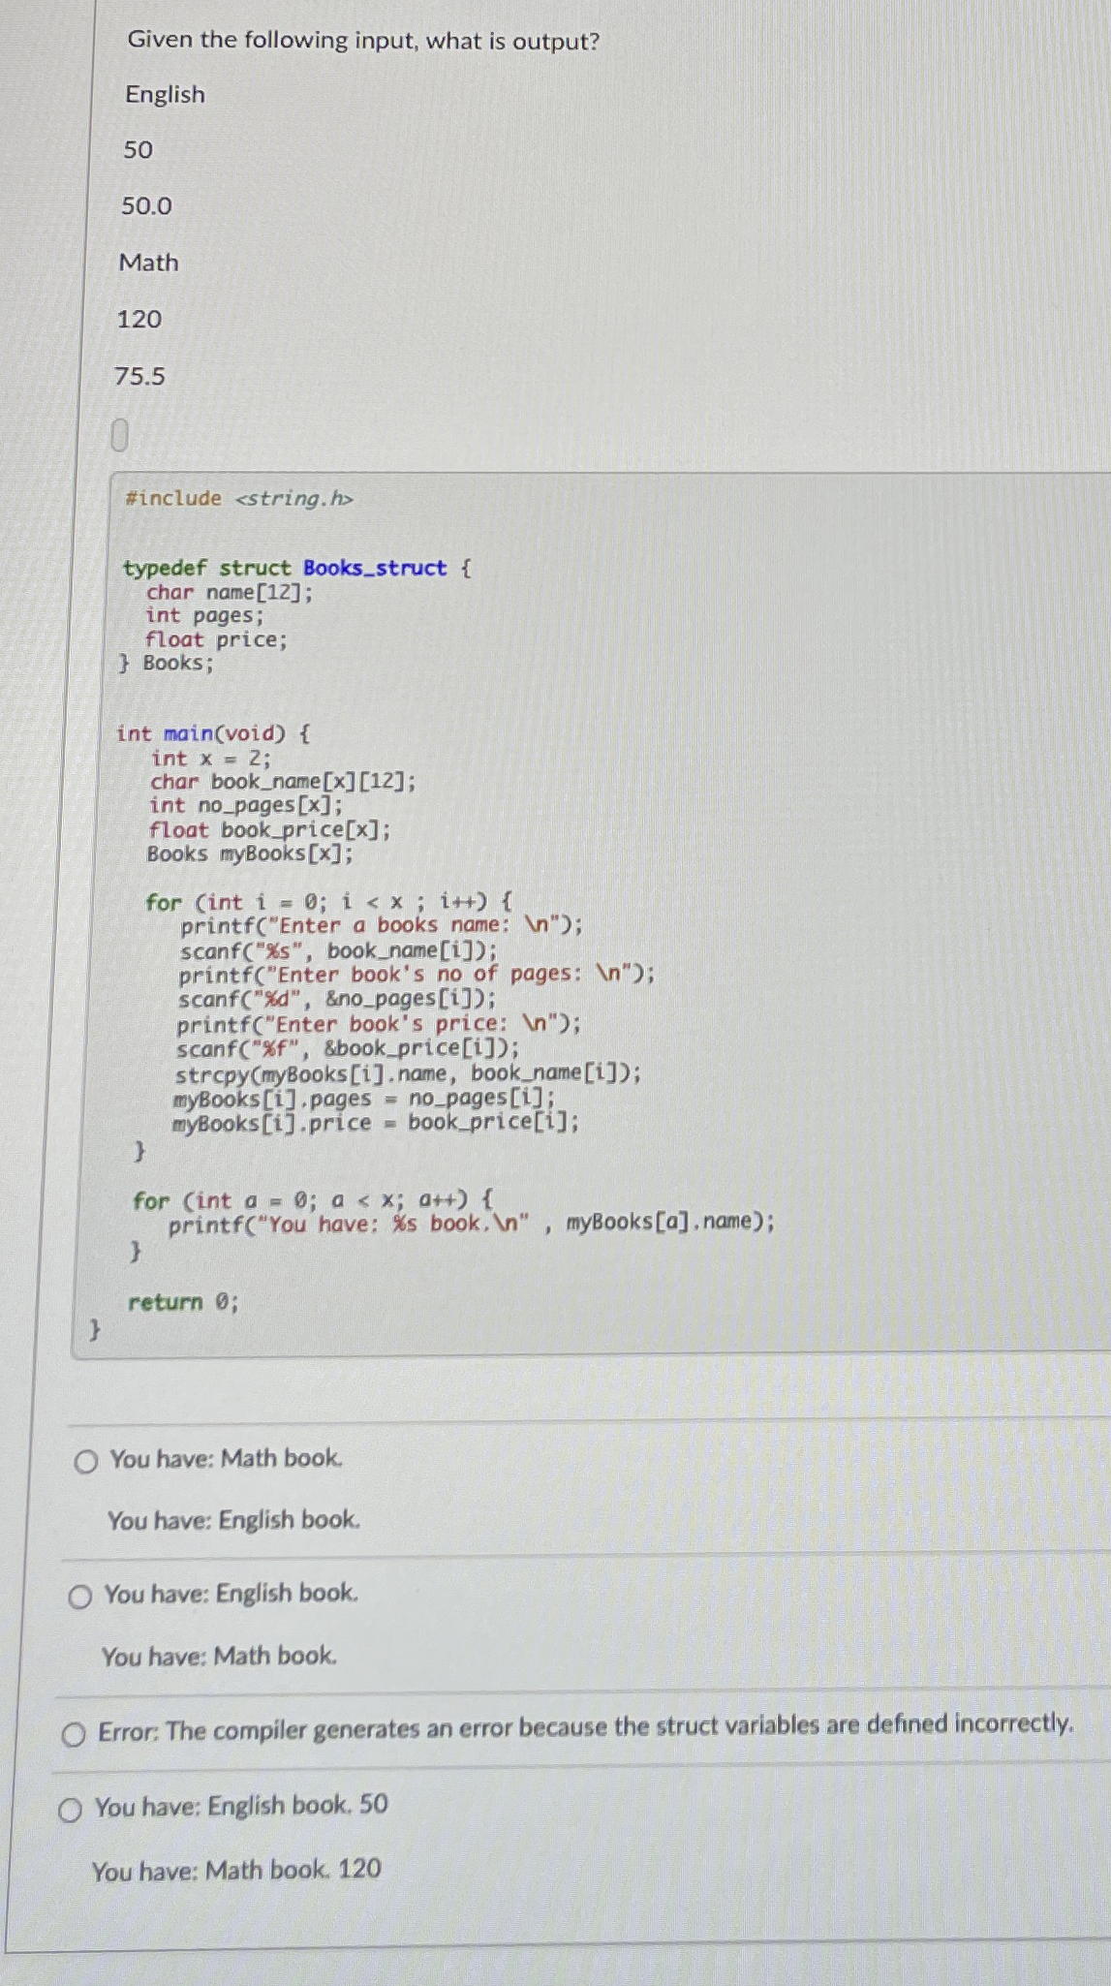This screenshot has width=1111, height=1986.
Task: Click the 'int main(void) {' code line
Action: click(x=213, y=733)
